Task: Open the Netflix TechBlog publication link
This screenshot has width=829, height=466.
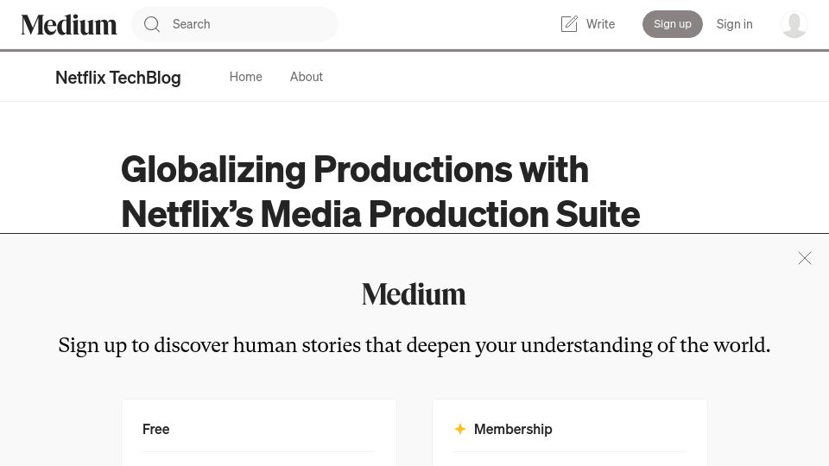Action: (118, 78)
